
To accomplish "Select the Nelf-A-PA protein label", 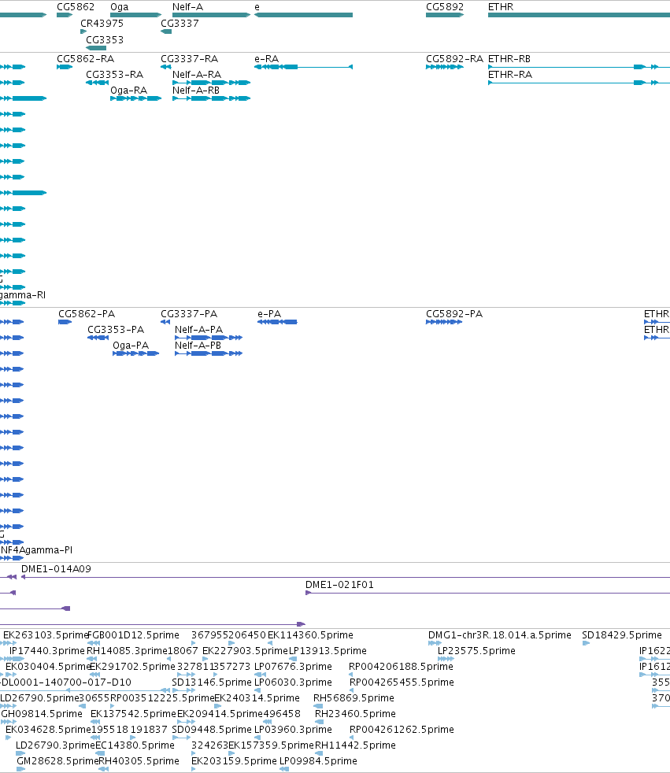I will click(x=198, y=329).
